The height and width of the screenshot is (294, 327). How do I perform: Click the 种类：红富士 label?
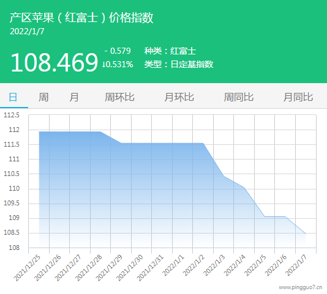pyautogui.click(x=170, y=51)
